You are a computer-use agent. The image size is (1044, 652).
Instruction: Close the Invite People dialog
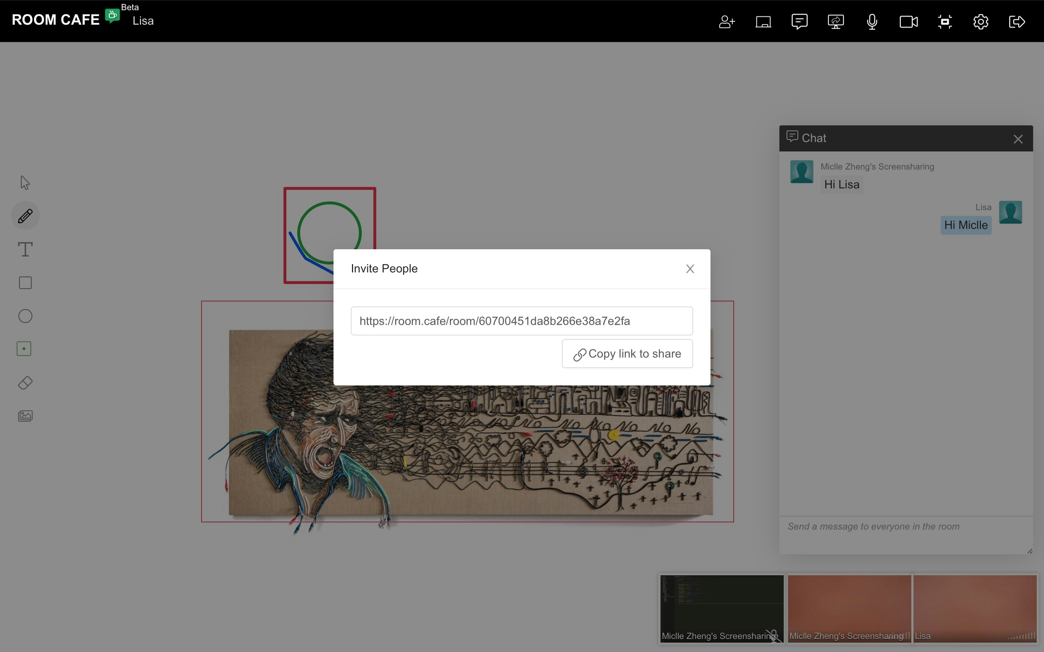[x=690, y=269]
